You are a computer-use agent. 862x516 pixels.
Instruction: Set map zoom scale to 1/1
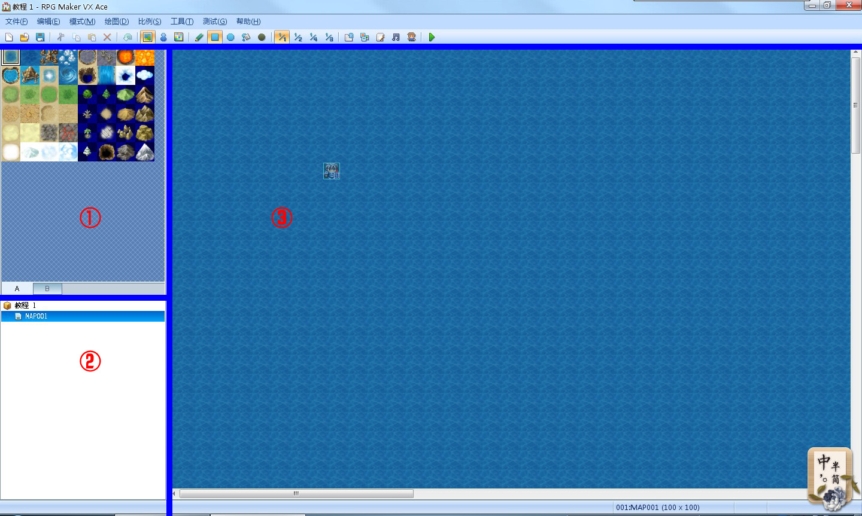point(282,37)
